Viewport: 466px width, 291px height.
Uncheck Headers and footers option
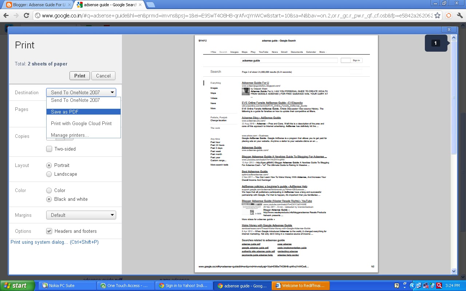(x=49, y=231)
